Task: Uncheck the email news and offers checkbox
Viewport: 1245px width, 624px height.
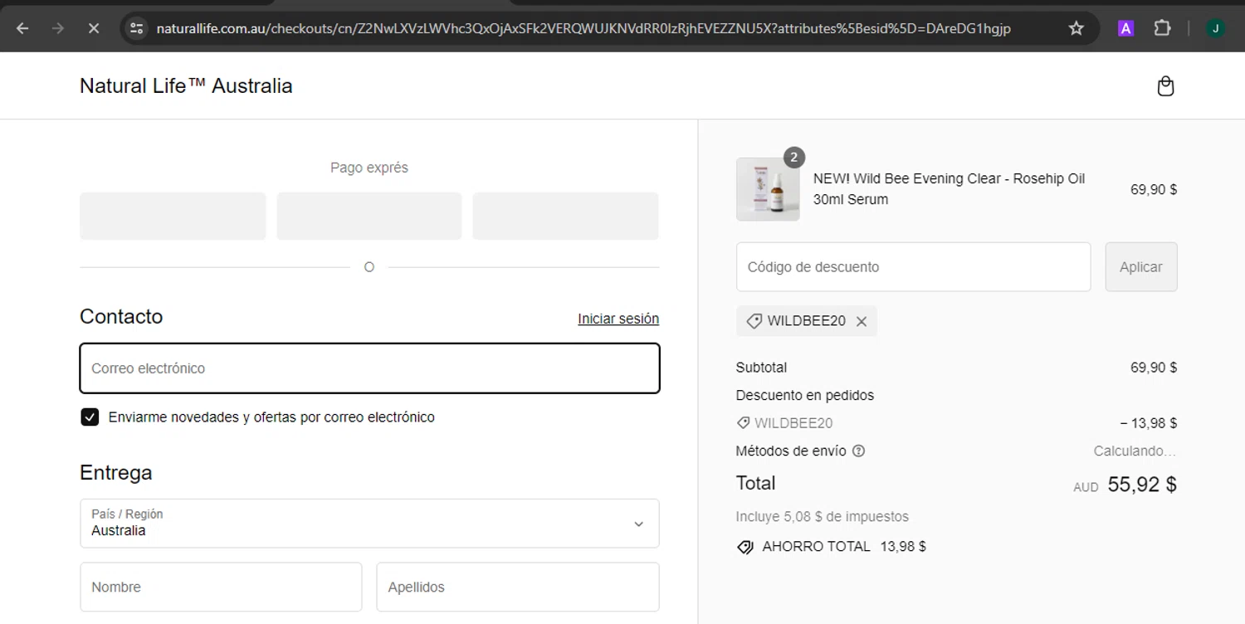Action: click(x=90, y=417)
